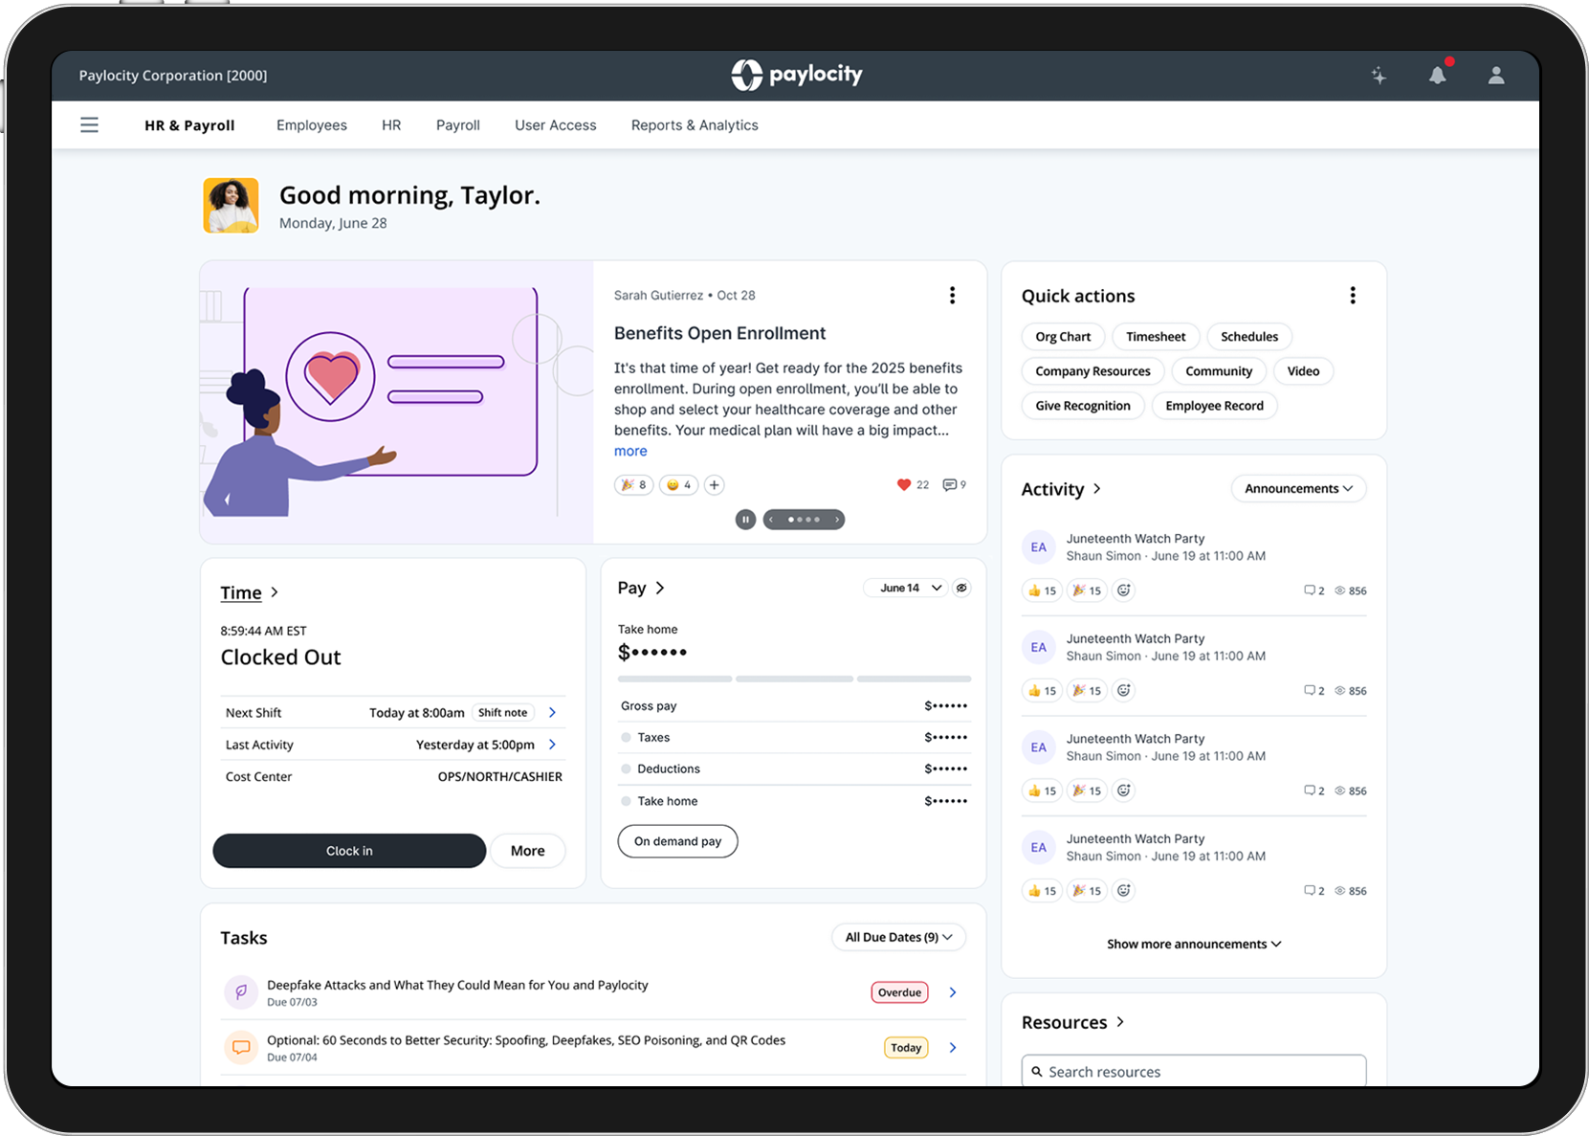Click the carousel slide dots indicator
Screen dimensions: 1589x1136
(x=804, y=520)
